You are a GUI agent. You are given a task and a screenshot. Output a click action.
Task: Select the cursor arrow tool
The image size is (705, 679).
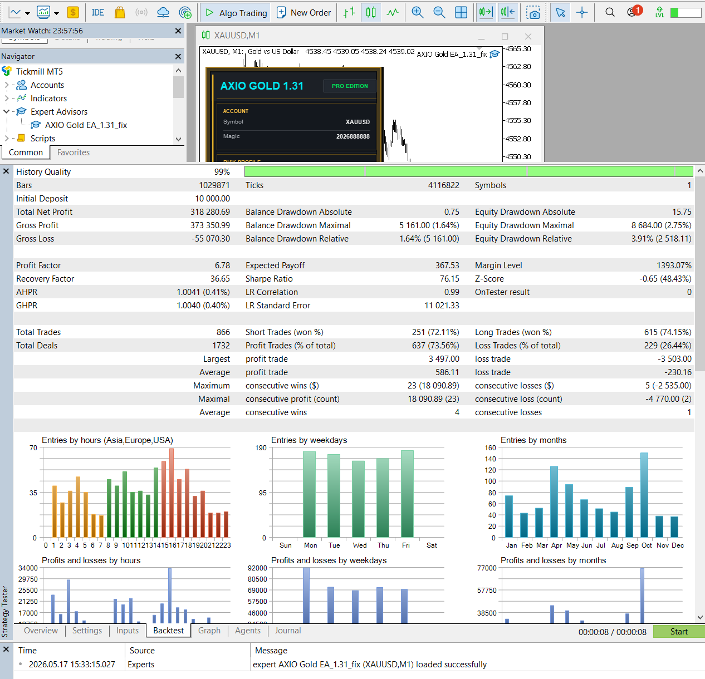pos(560,12)
